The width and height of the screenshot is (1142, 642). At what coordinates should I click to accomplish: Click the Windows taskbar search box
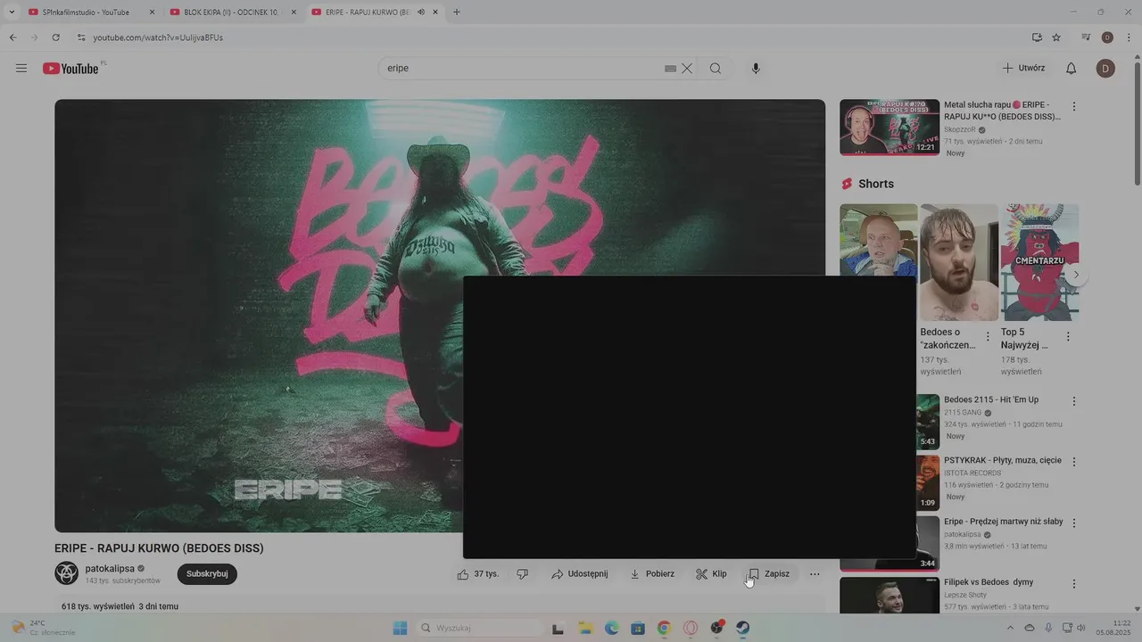tap(479, 628)
